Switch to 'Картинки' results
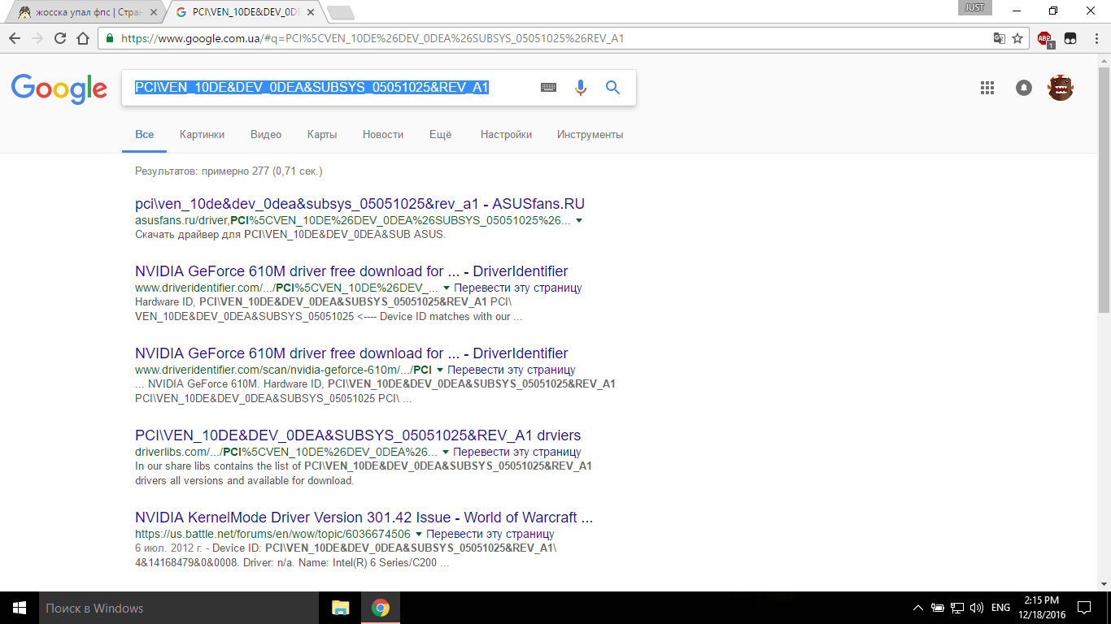Screen dimensions: 1111x624 pos(203,135)
